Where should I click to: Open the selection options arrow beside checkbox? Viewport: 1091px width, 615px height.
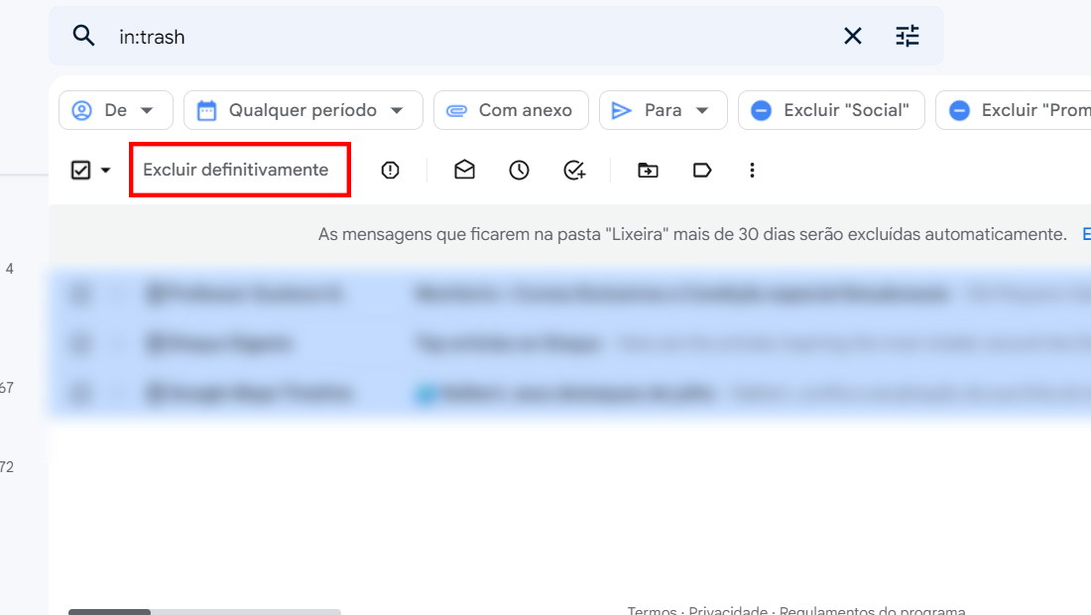coord(106,171)
